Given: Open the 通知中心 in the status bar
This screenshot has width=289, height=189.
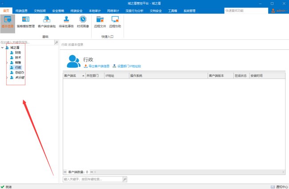Looking at the screenshot, I should coord(279,187).
